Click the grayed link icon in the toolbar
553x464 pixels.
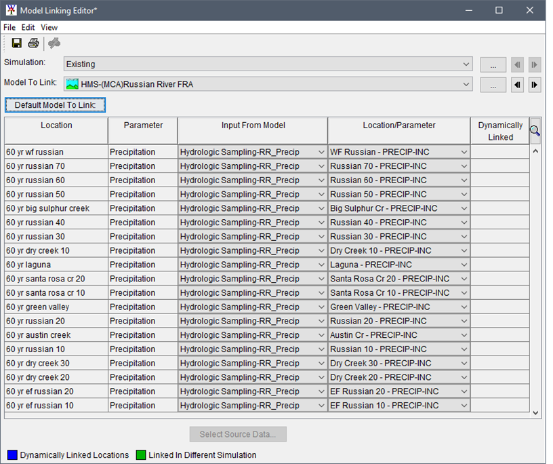click(x=54, y=43)
